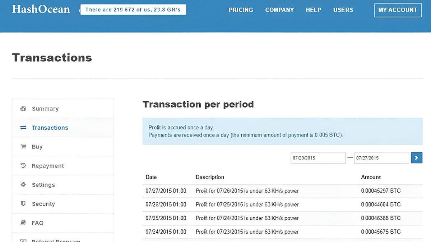Image resolution: width=431 pixels, height=242 pixels.
Task: Click the Repayment history icon
Action: [x=23, y=165]
